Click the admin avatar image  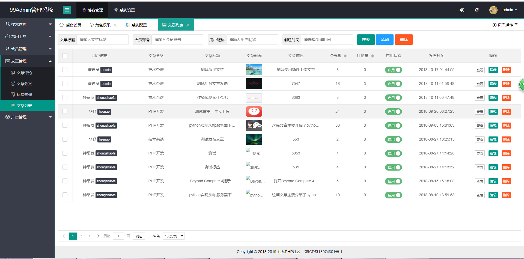click(493, 10)
